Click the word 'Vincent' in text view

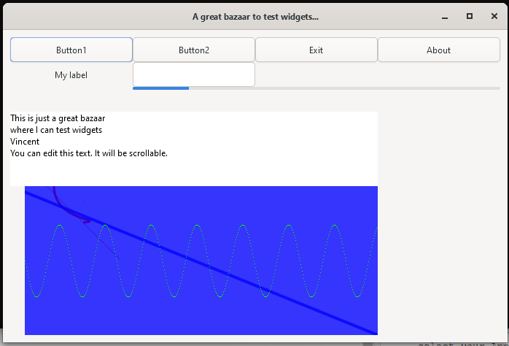[x=25, y=142]
